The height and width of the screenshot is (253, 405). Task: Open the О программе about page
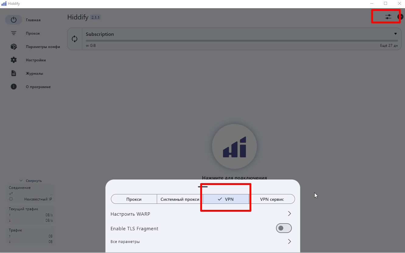(33, 87)
